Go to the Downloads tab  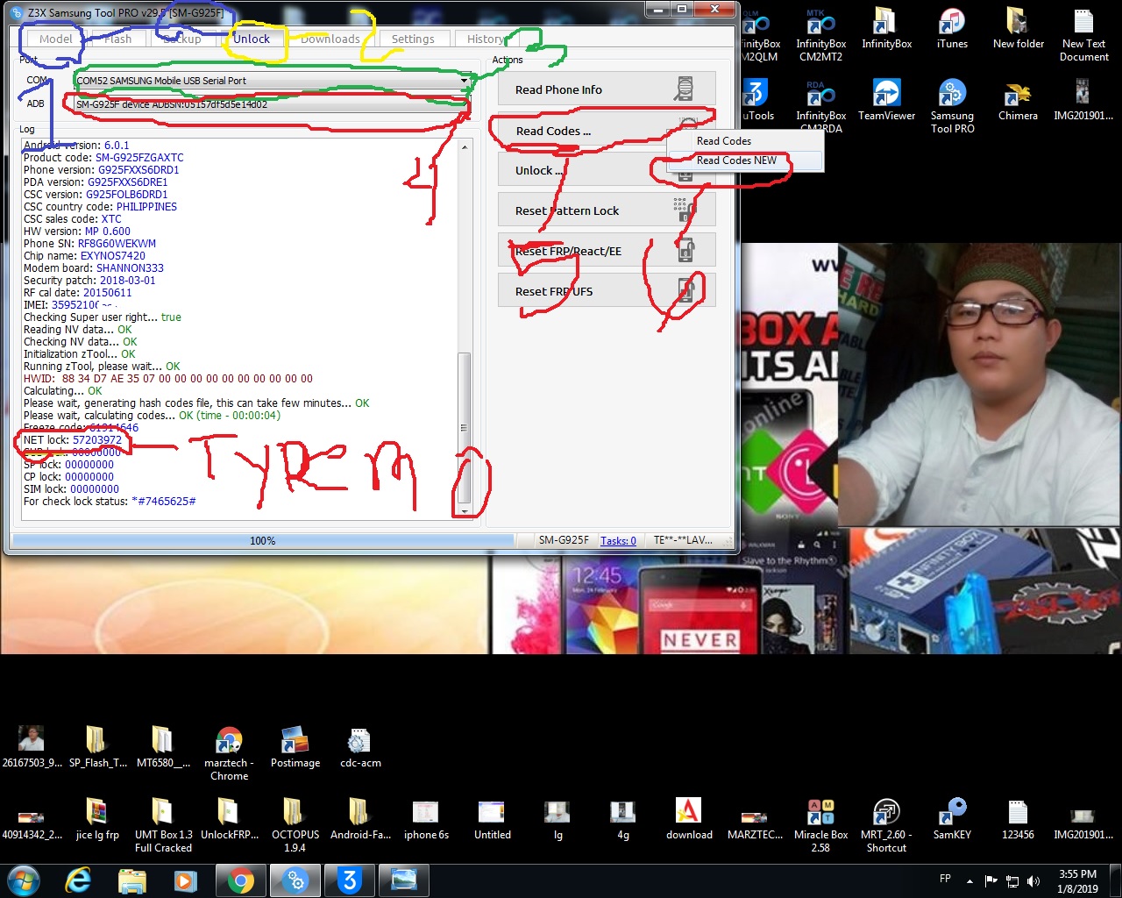[x=330, y=39]
